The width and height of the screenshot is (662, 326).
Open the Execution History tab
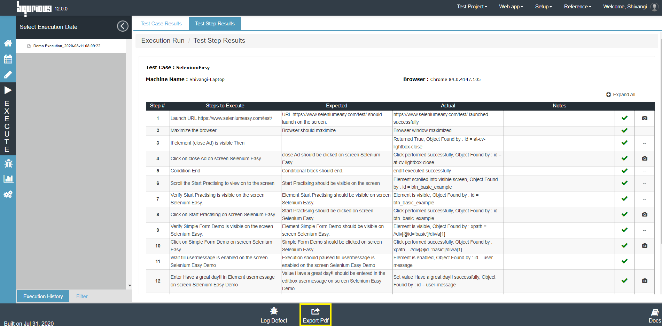pyautogui.click(x=43, y=296)
